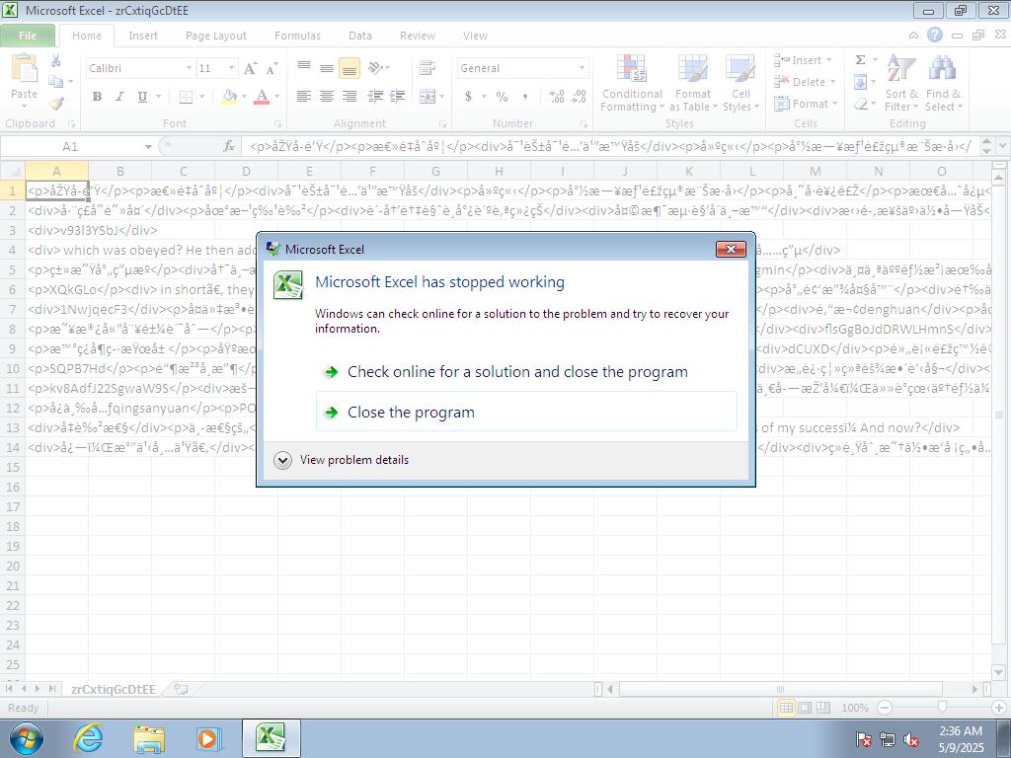Viewport: 1011px width, 758px height.
Task: Click the Increase Font Size icon
Action: 250,68
